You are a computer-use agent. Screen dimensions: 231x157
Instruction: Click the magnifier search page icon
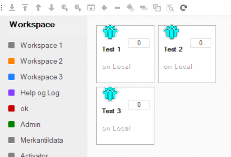click(x=170, y=8)
